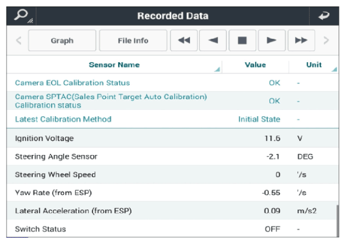The width and height of the screenshot is (345, 243).
Task: Select the Ignition Voltage row
Action: 173,138
